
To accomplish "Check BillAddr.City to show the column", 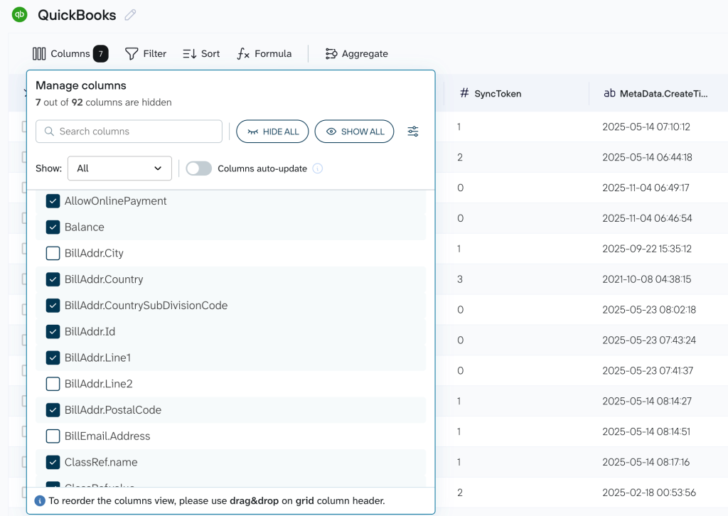I will tap(53, 253).
